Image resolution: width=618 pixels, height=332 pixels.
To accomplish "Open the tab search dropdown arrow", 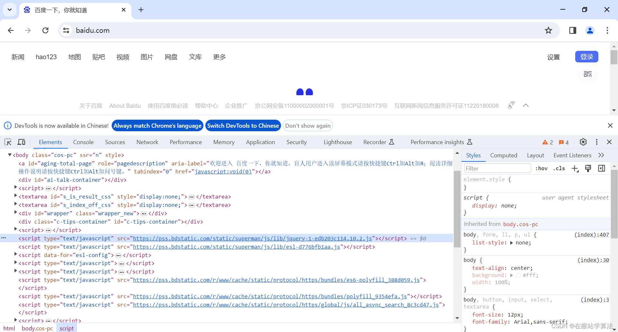I will [10, 10].
